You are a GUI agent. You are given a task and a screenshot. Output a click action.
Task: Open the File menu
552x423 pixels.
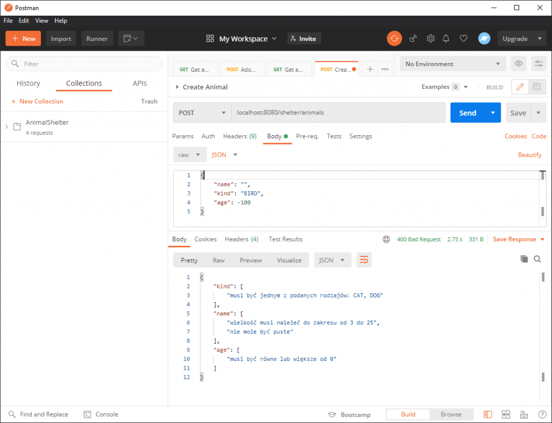(x=8, y=21)
